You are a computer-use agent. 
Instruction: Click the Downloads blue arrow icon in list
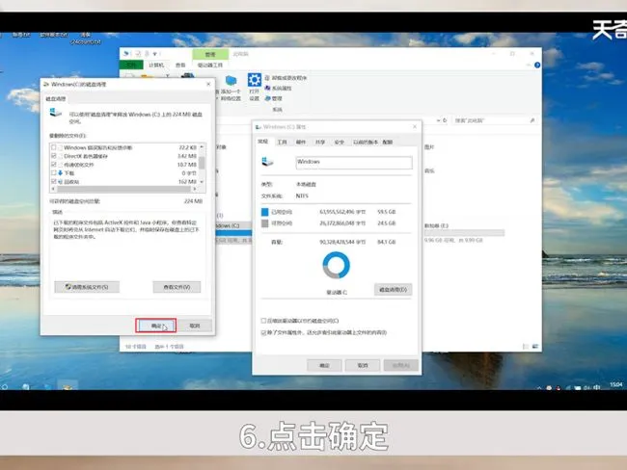(61, 173)
